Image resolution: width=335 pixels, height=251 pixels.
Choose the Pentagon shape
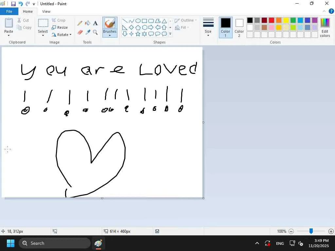click(x=138, y=27)
